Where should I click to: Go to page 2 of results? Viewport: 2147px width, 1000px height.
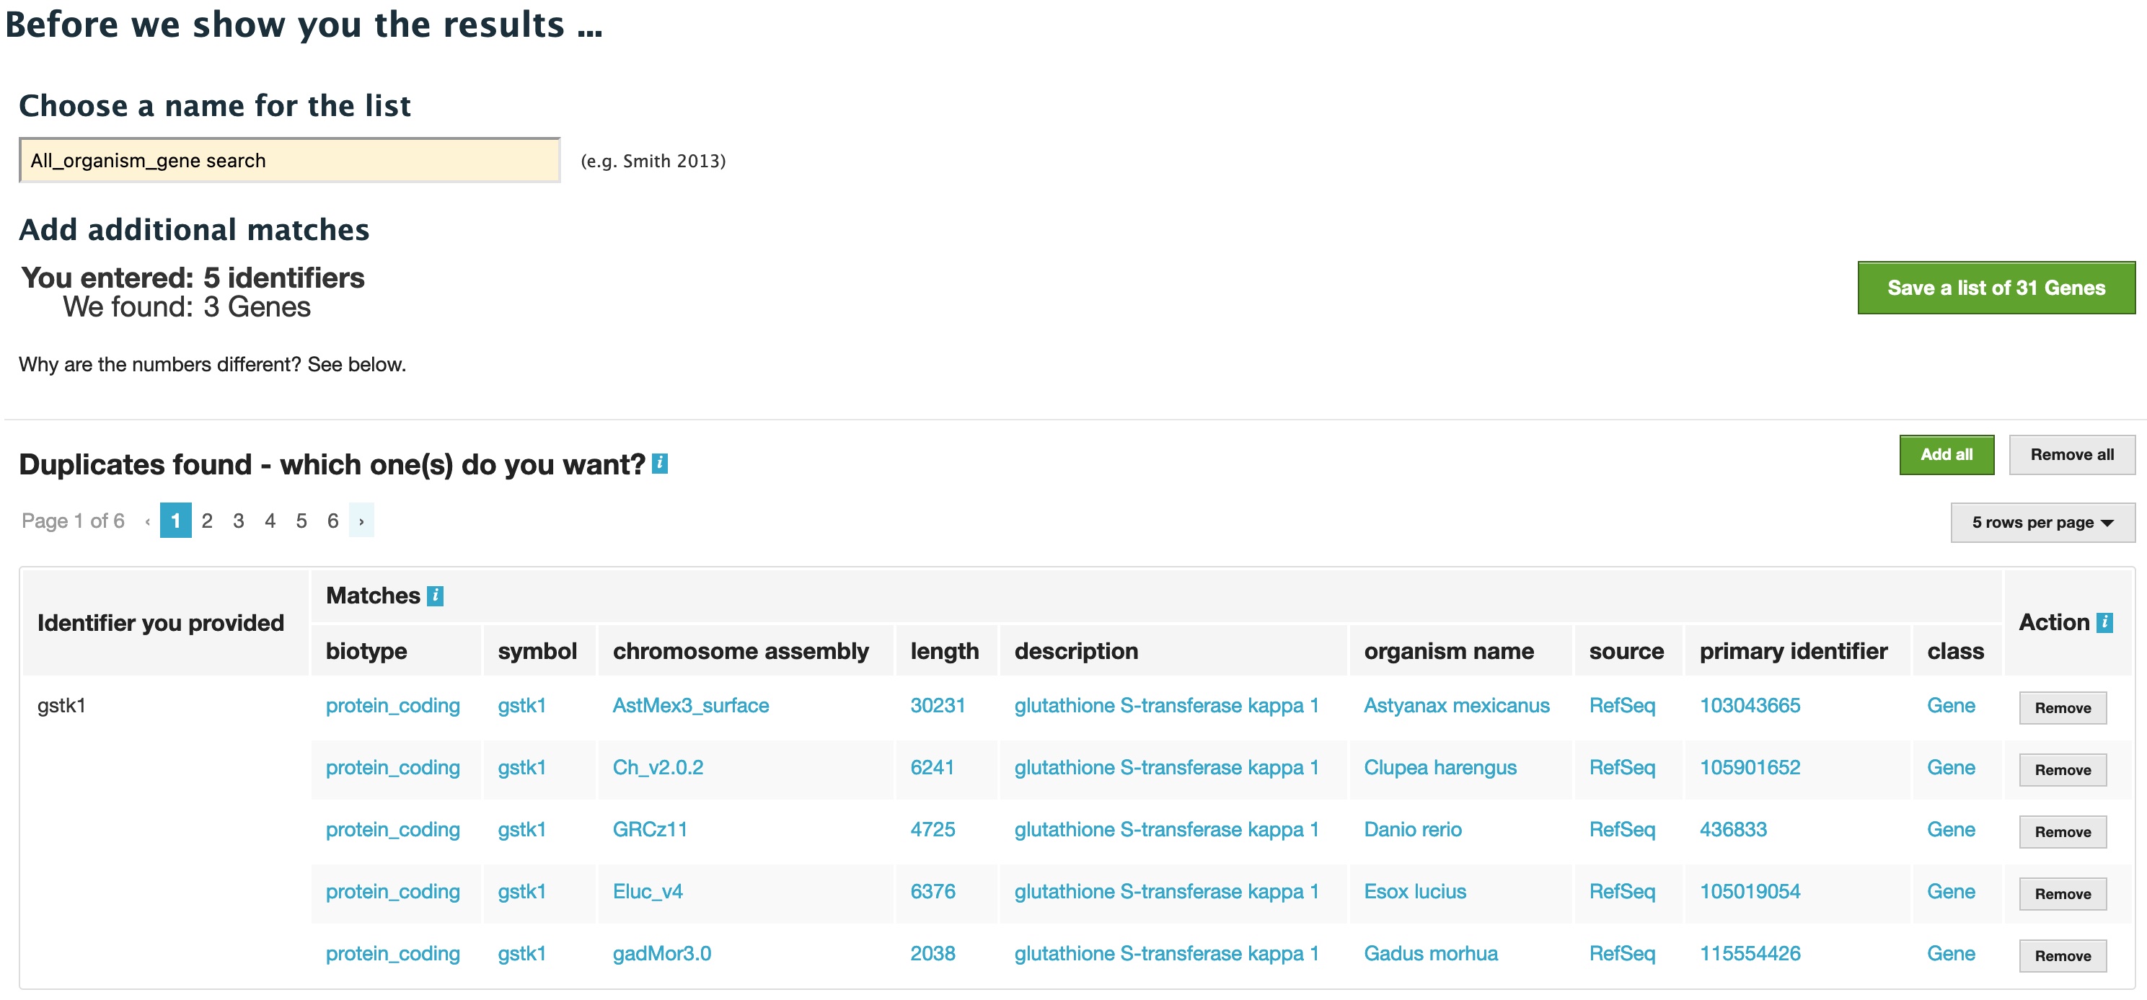click(x=207, y=521)
